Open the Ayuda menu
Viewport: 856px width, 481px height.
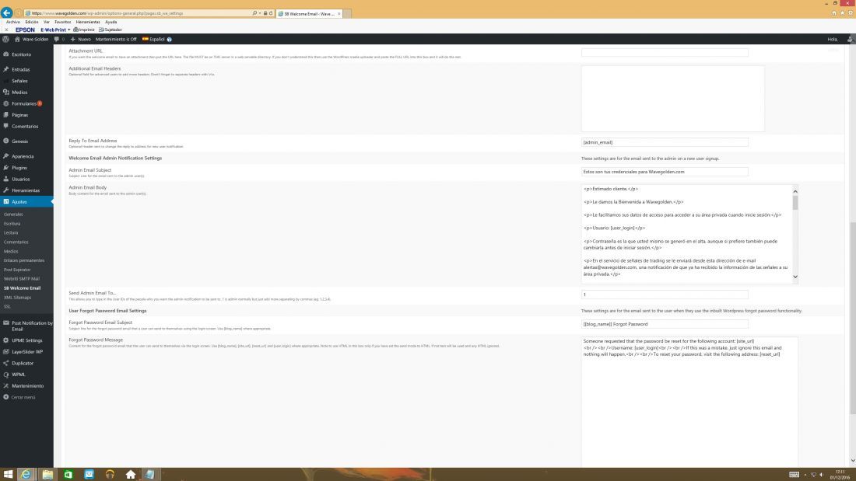[x=111, y=23]
